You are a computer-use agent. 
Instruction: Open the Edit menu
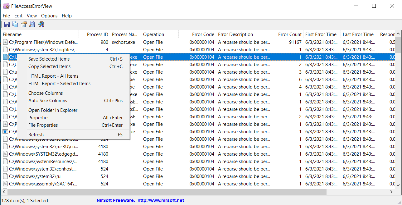(x=18, y=16)
